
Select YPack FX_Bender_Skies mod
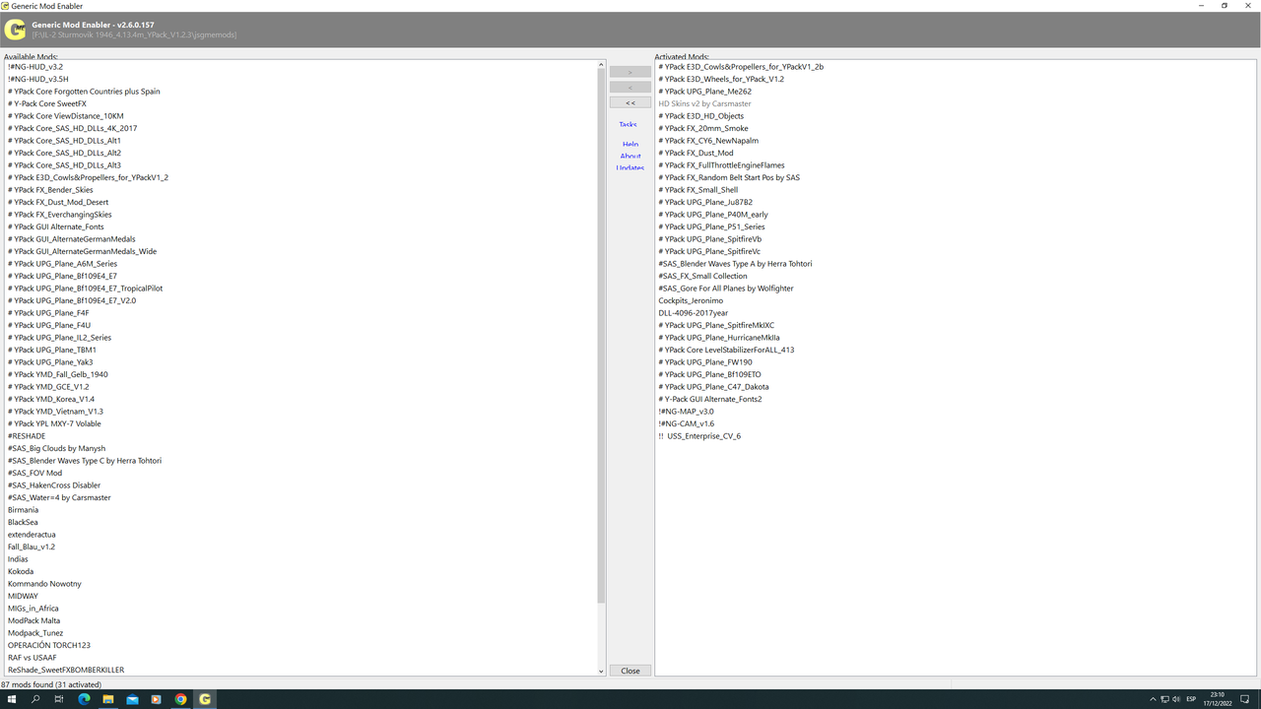[x=50, y=190]
